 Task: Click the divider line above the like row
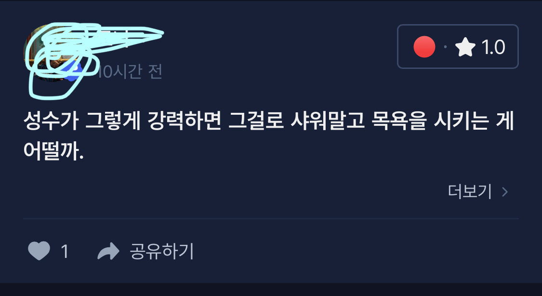coord(271,218)
